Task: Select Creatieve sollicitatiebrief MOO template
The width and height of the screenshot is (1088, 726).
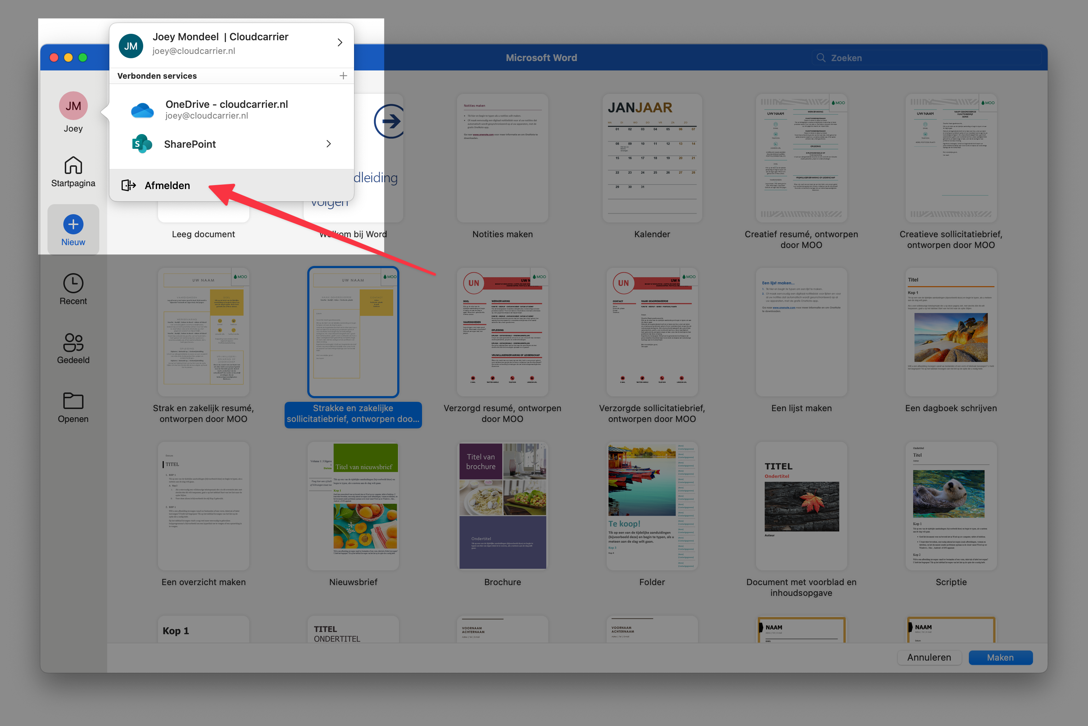Action: (951, 158)
